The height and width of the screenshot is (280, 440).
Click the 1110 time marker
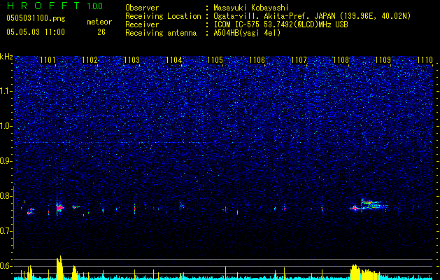(x=425, y=60)
